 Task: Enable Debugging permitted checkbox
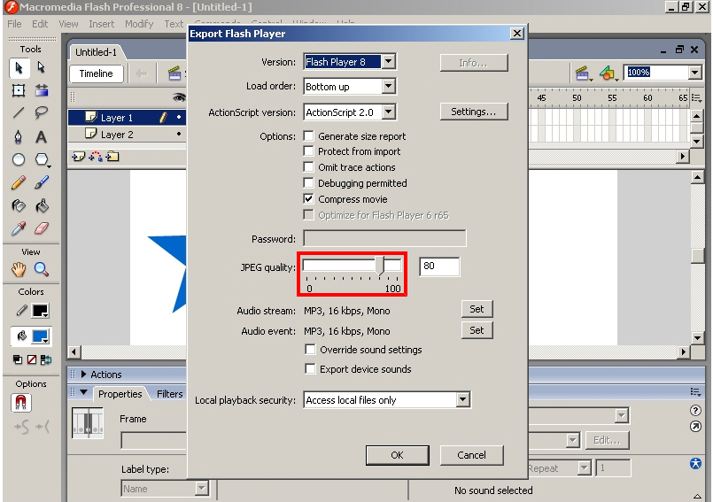(309, 182)
